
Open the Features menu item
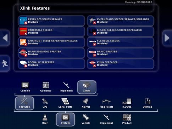click(24, 103)
